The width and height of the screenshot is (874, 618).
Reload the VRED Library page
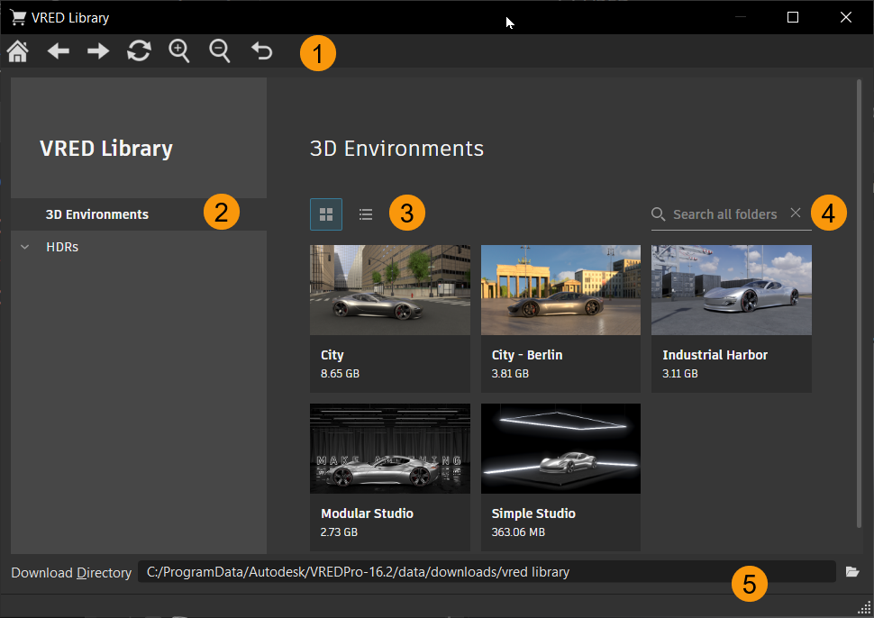[139, 51]
